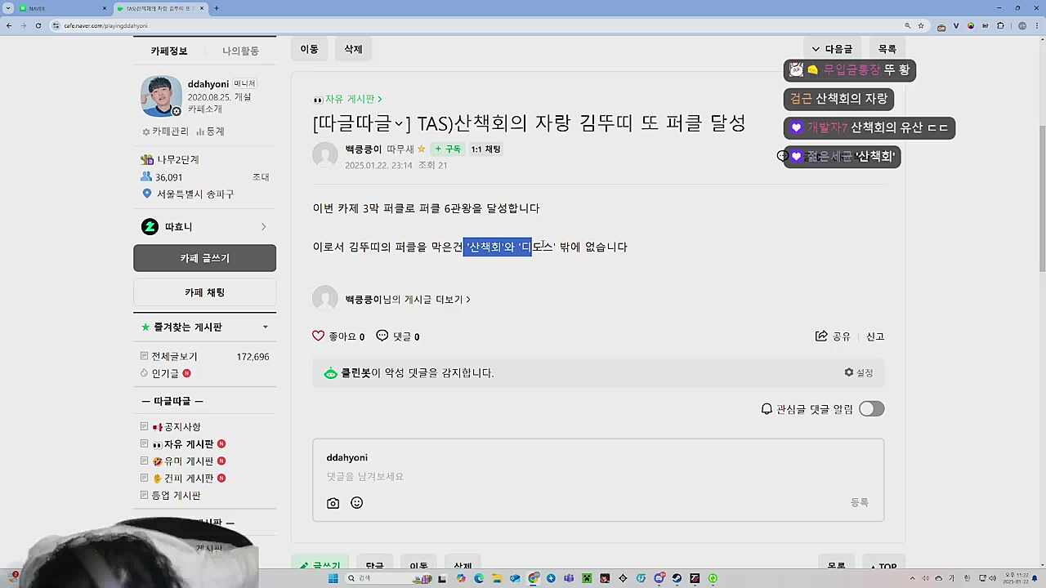The image size is (1046, 588).
Task: Open Steam from the taskbar
Action: pos(677,578)
